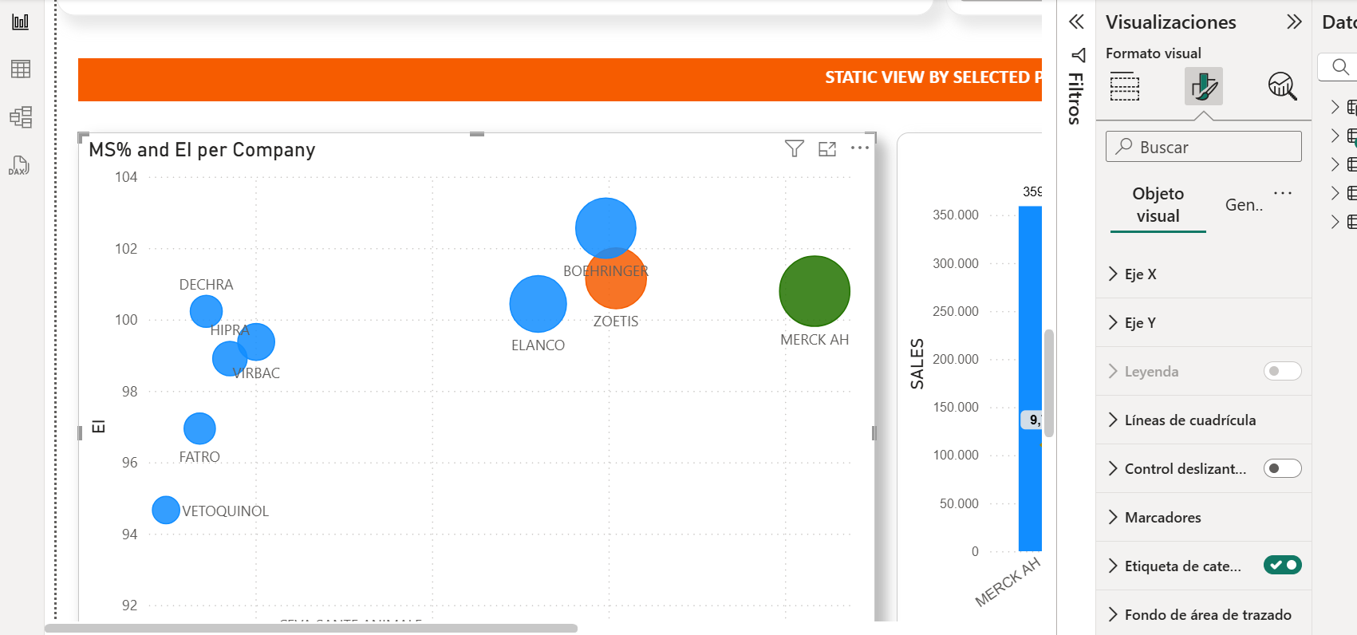Expand the first table in Datos pane
Image resolution: width=1357 pixels, height=635 pixels.
(1335, 107)
